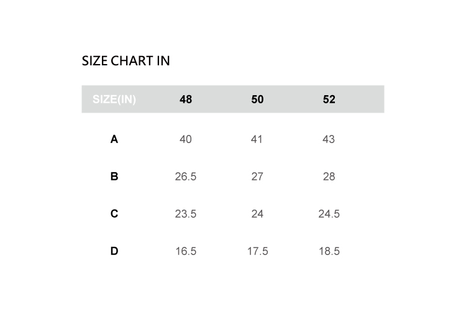466x311 pixels.
Task: Click value 24.5 in row C
Action: (x=329, y=214)
